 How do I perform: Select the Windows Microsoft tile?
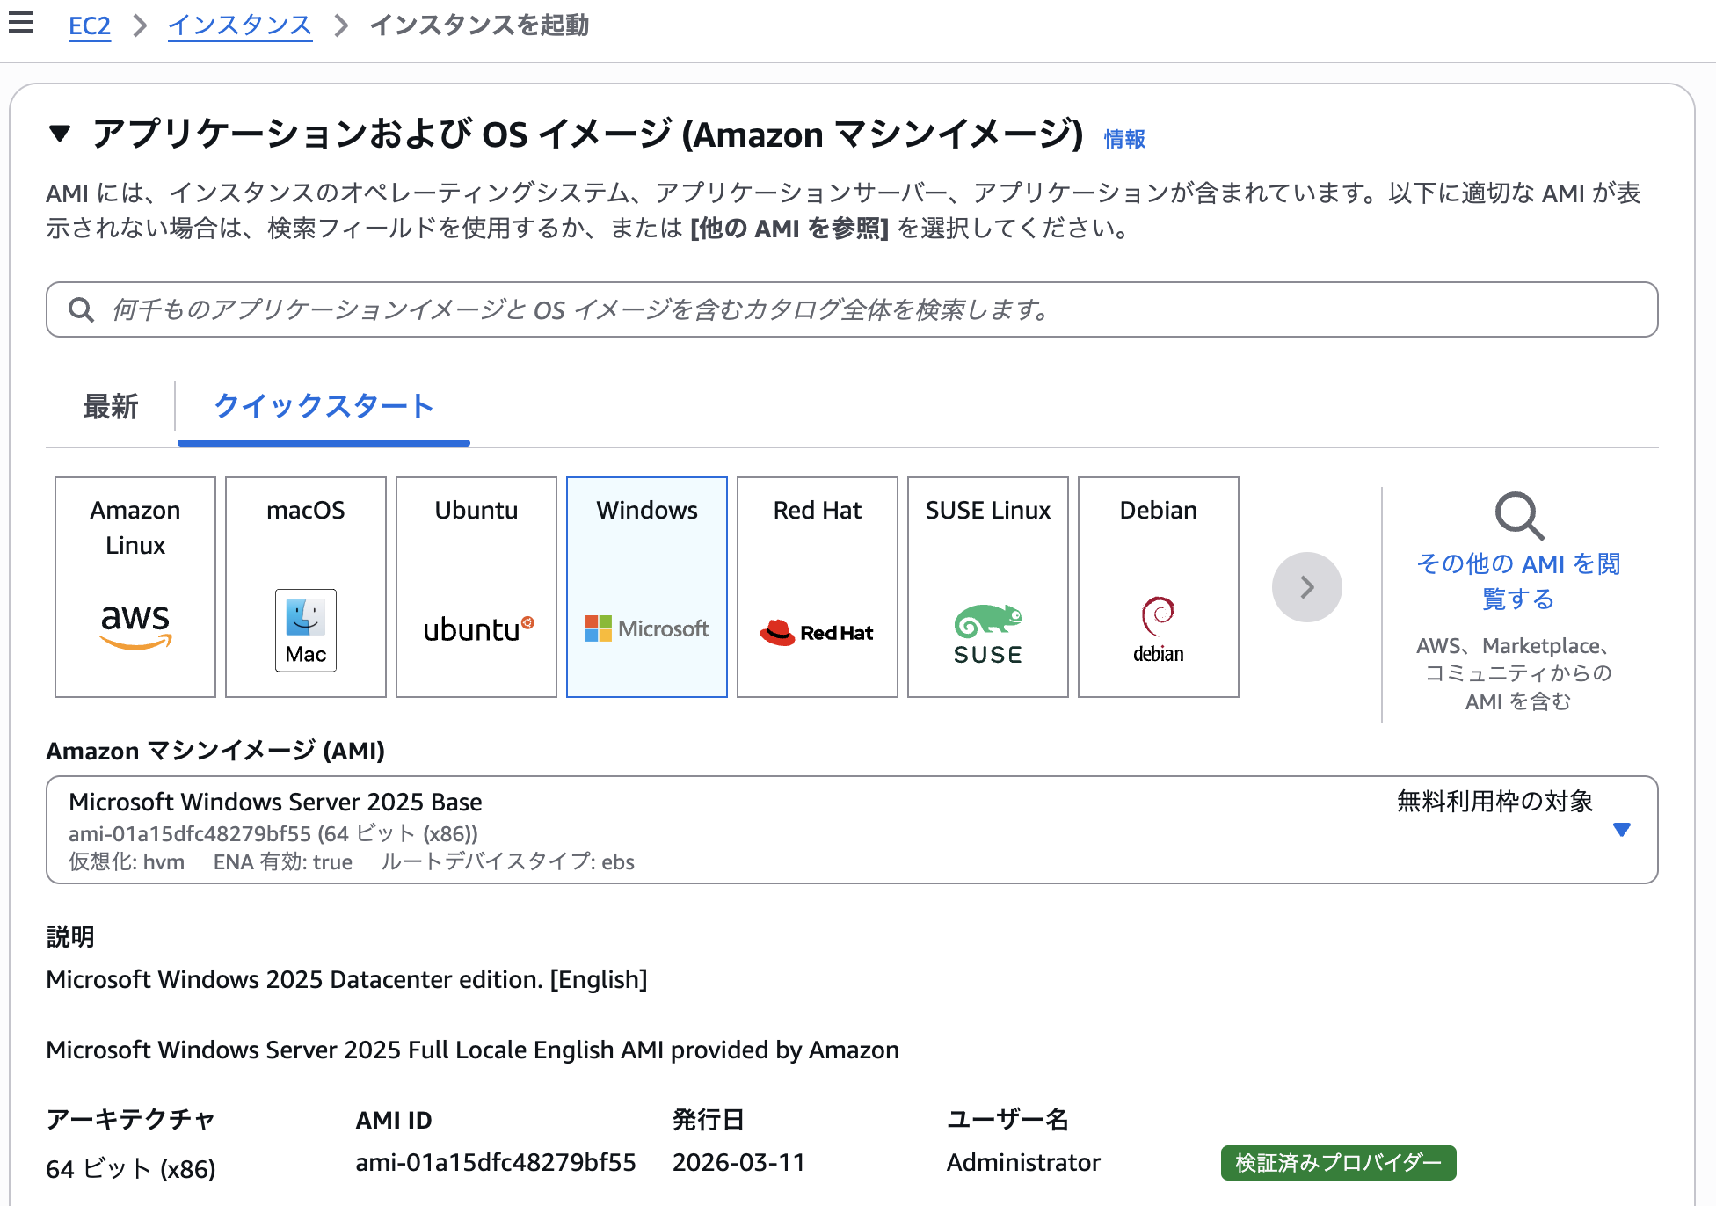(x=647, y=586)
